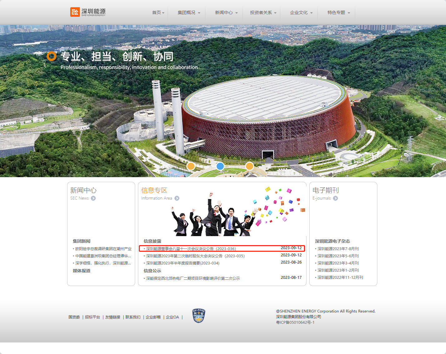Click the 国资委 footer link
This screenshot has width=446, height=354.
pos(74,317)
